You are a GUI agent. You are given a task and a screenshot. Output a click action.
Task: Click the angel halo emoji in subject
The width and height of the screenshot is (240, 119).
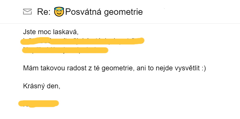59,12
